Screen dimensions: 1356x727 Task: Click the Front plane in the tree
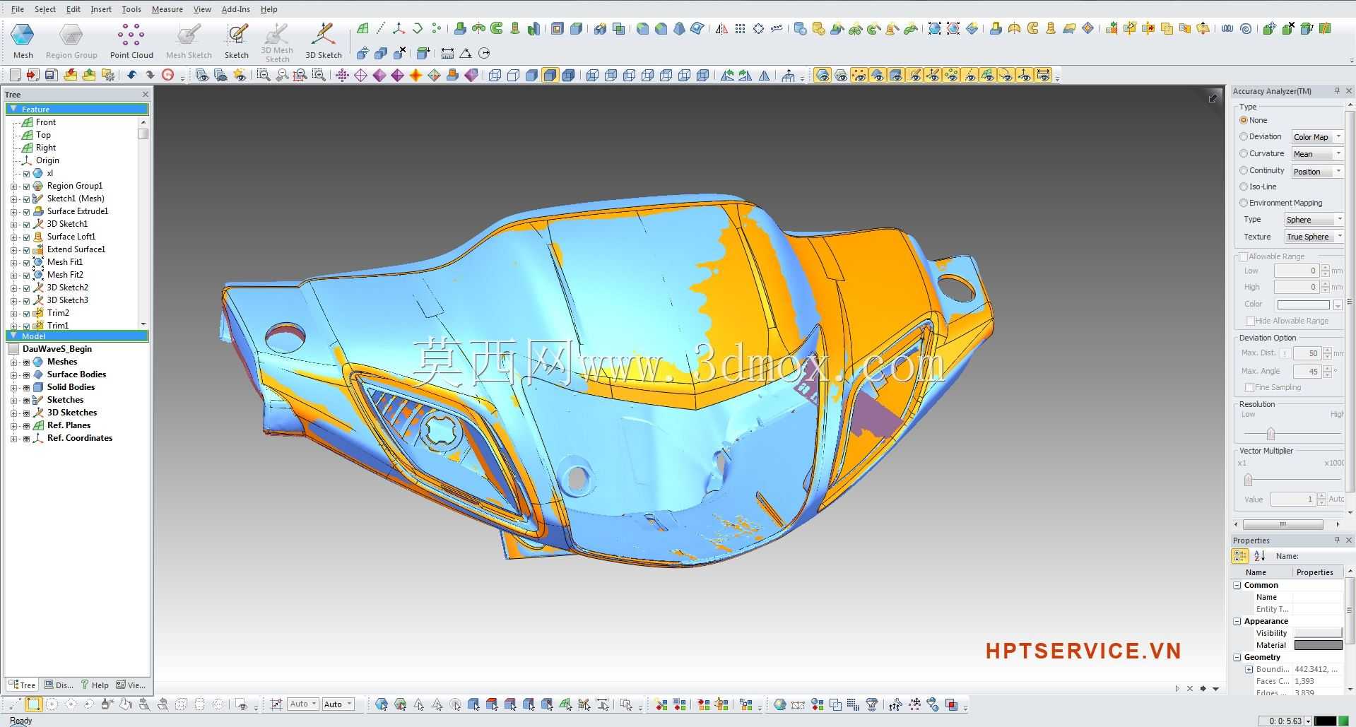click(46, 122)
